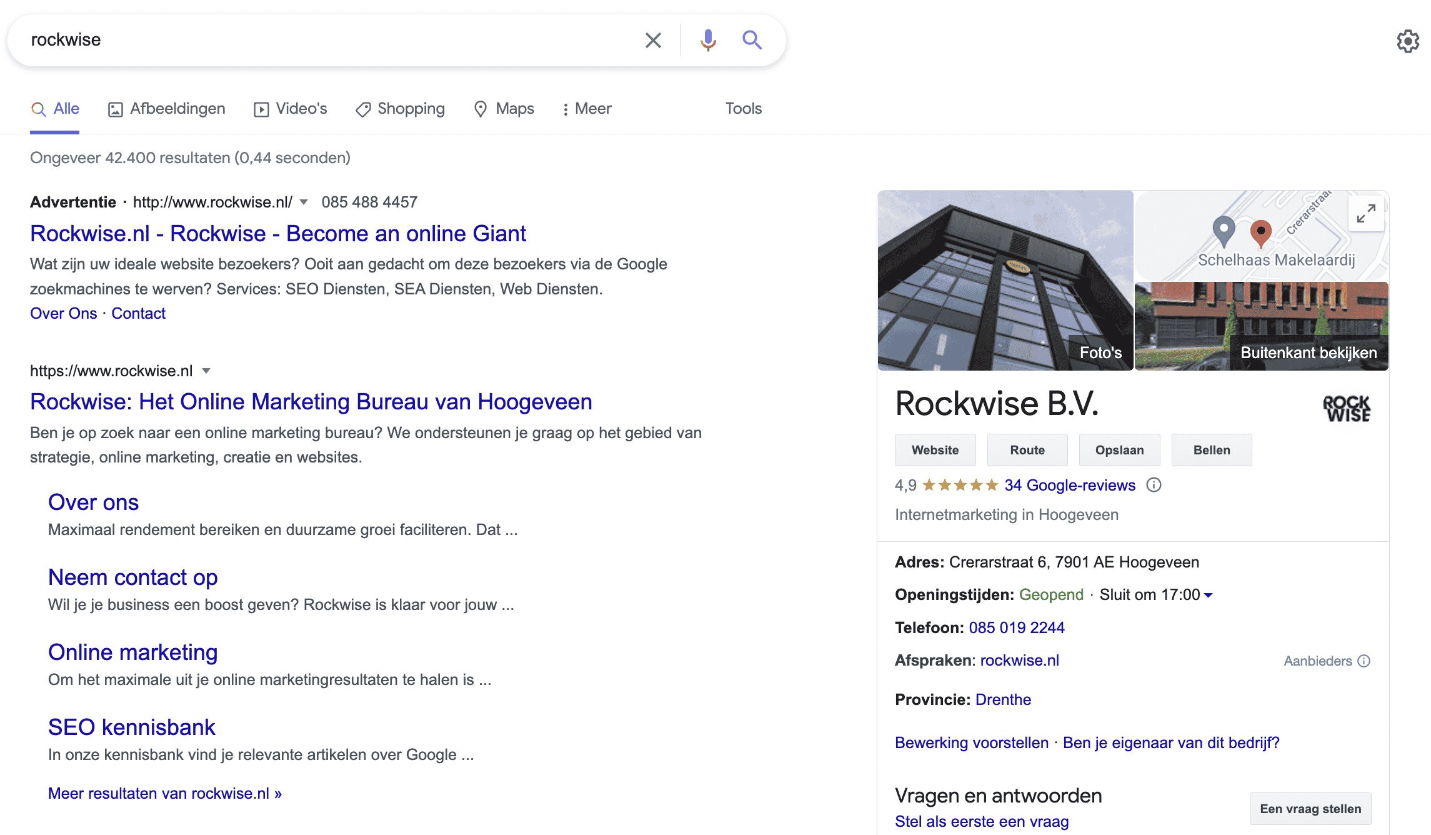
Task: Click the Google microphone search icon
Action: click(x=706, y=40)
